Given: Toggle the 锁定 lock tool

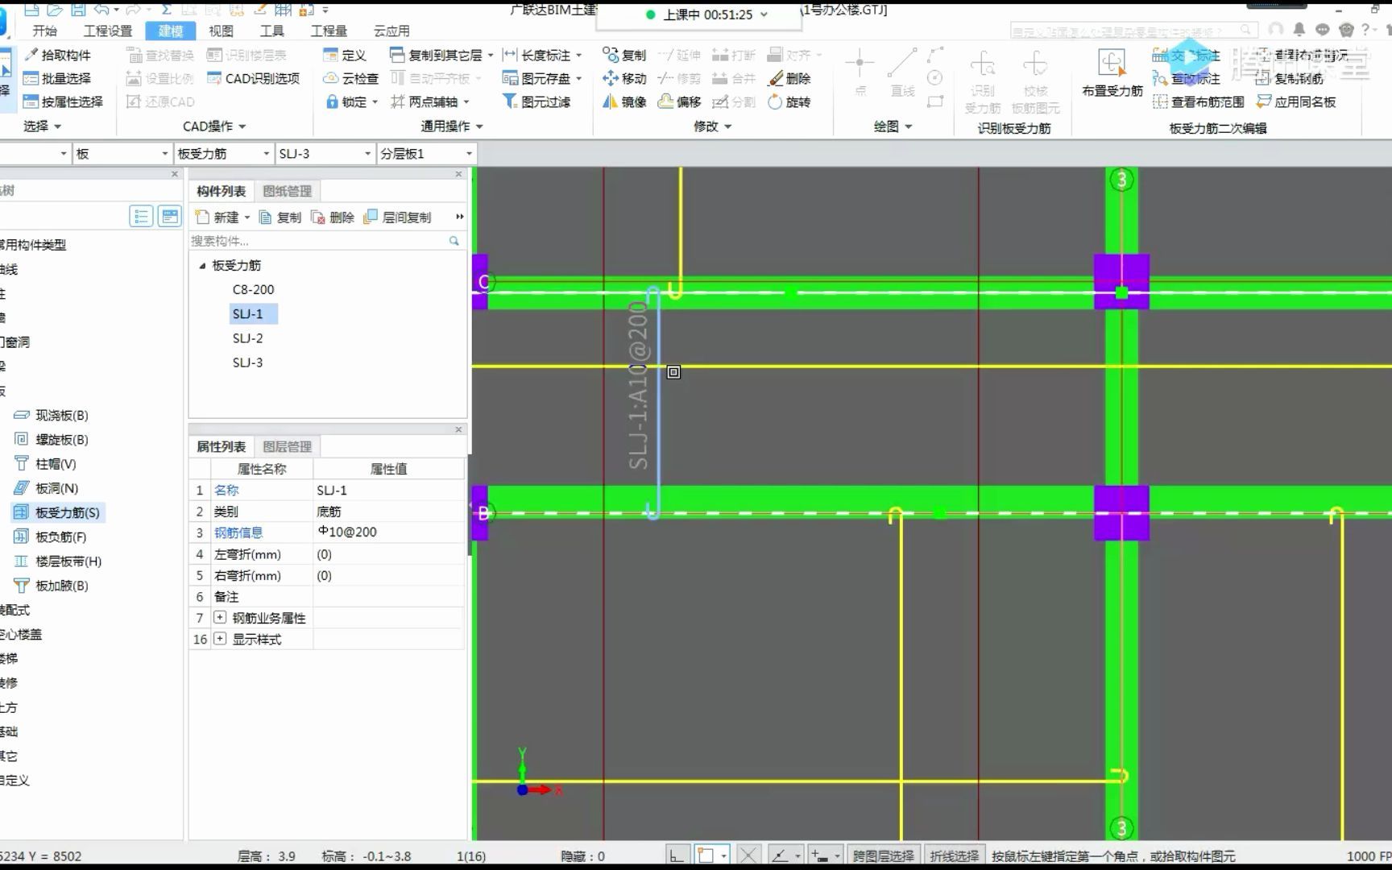Looking at the screenshot, I should 348,101.
